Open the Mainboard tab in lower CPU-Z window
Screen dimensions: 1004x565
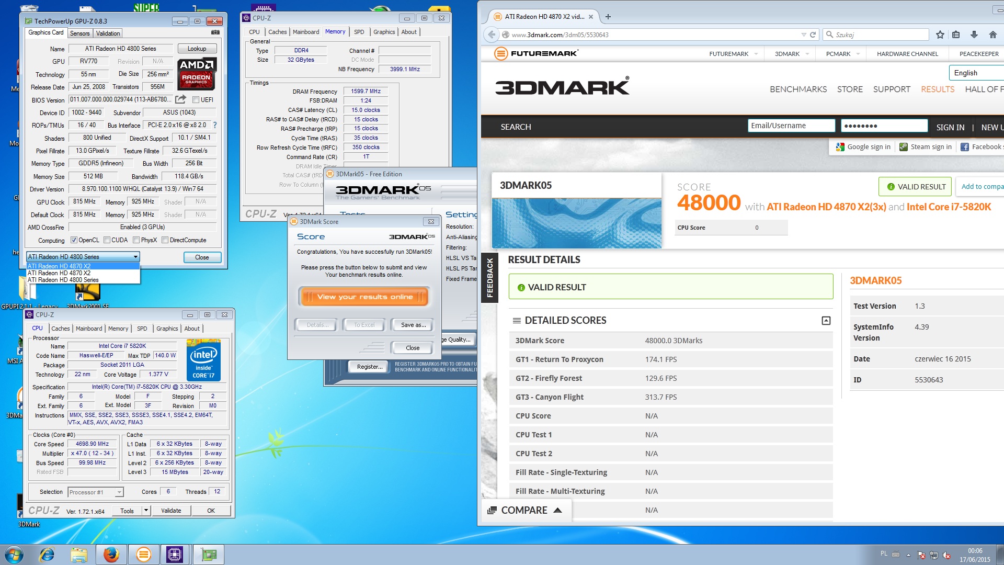click(x=89, y=329)
